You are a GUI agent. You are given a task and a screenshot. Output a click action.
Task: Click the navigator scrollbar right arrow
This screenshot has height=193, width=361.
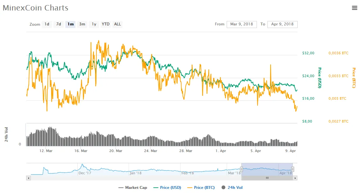click(x=295, y=178)
